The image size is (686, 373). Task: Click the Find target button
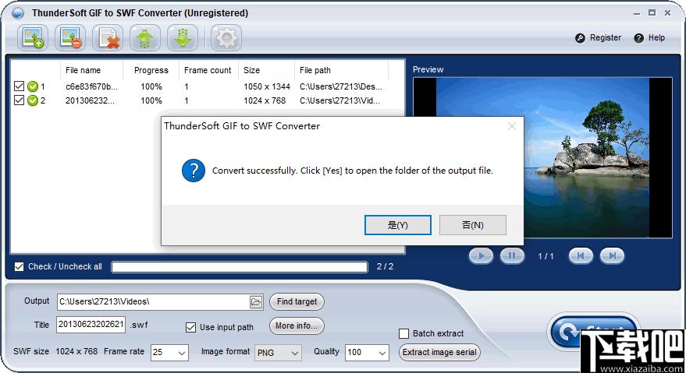pos(297,302)
